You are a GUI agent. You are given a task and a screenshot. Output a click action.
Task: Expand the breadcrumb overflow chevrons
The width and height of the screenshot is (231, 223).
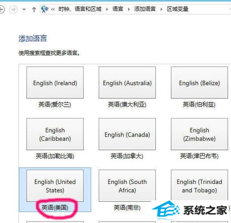click(53, 9)
